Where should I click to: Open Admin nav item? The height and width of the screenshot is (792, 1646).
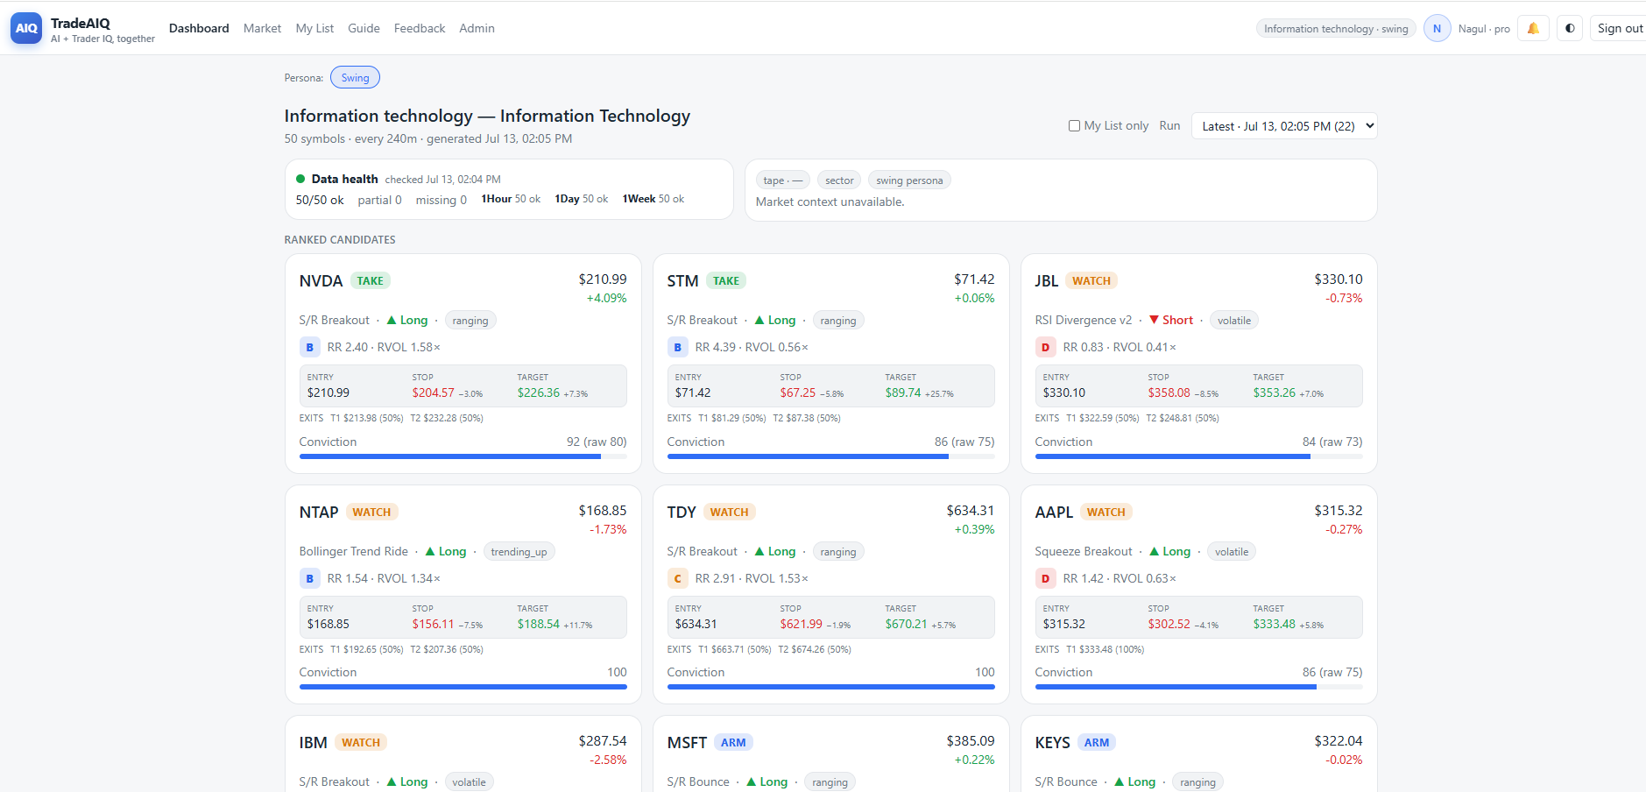click(x=477, y=28)
